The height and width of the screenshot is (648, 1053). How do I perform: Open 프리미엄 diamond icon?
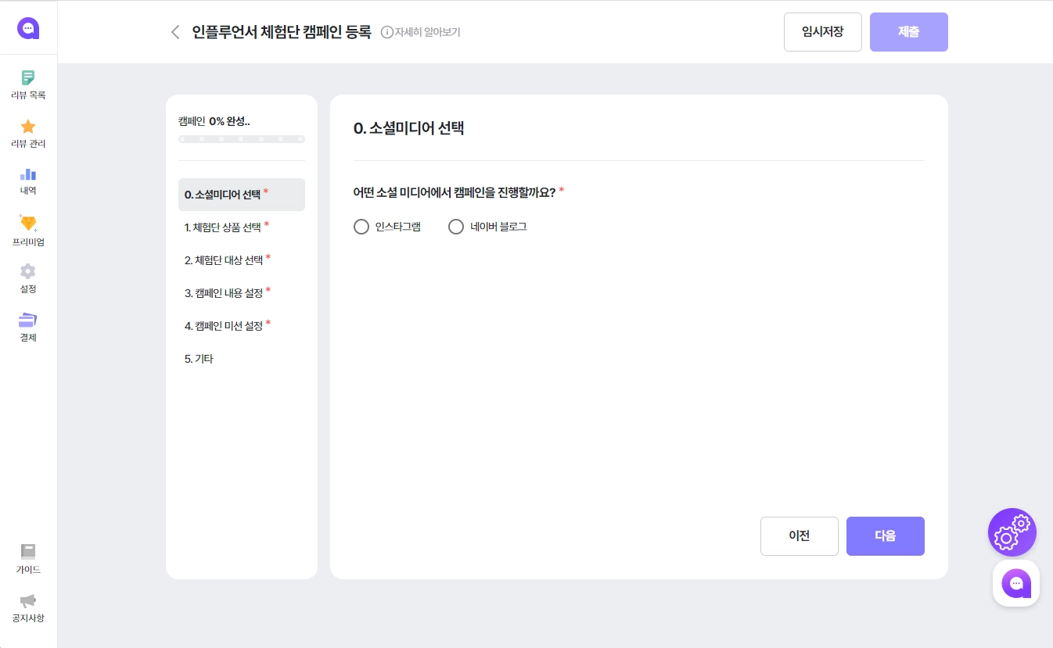[x=28, y=224]
